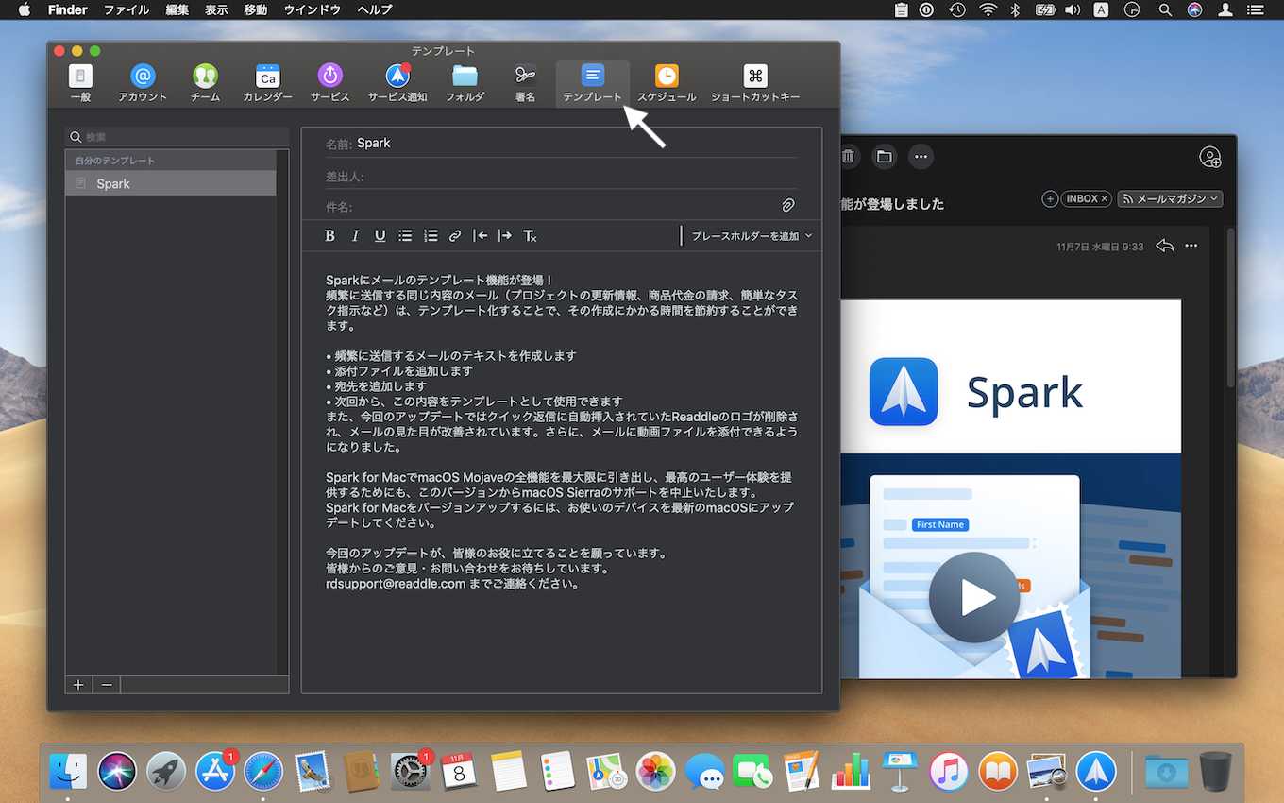Viewport: 1284px width, 803px height.
Task: Click the add-person icon in the mail window
Action: pos(1210,157)
